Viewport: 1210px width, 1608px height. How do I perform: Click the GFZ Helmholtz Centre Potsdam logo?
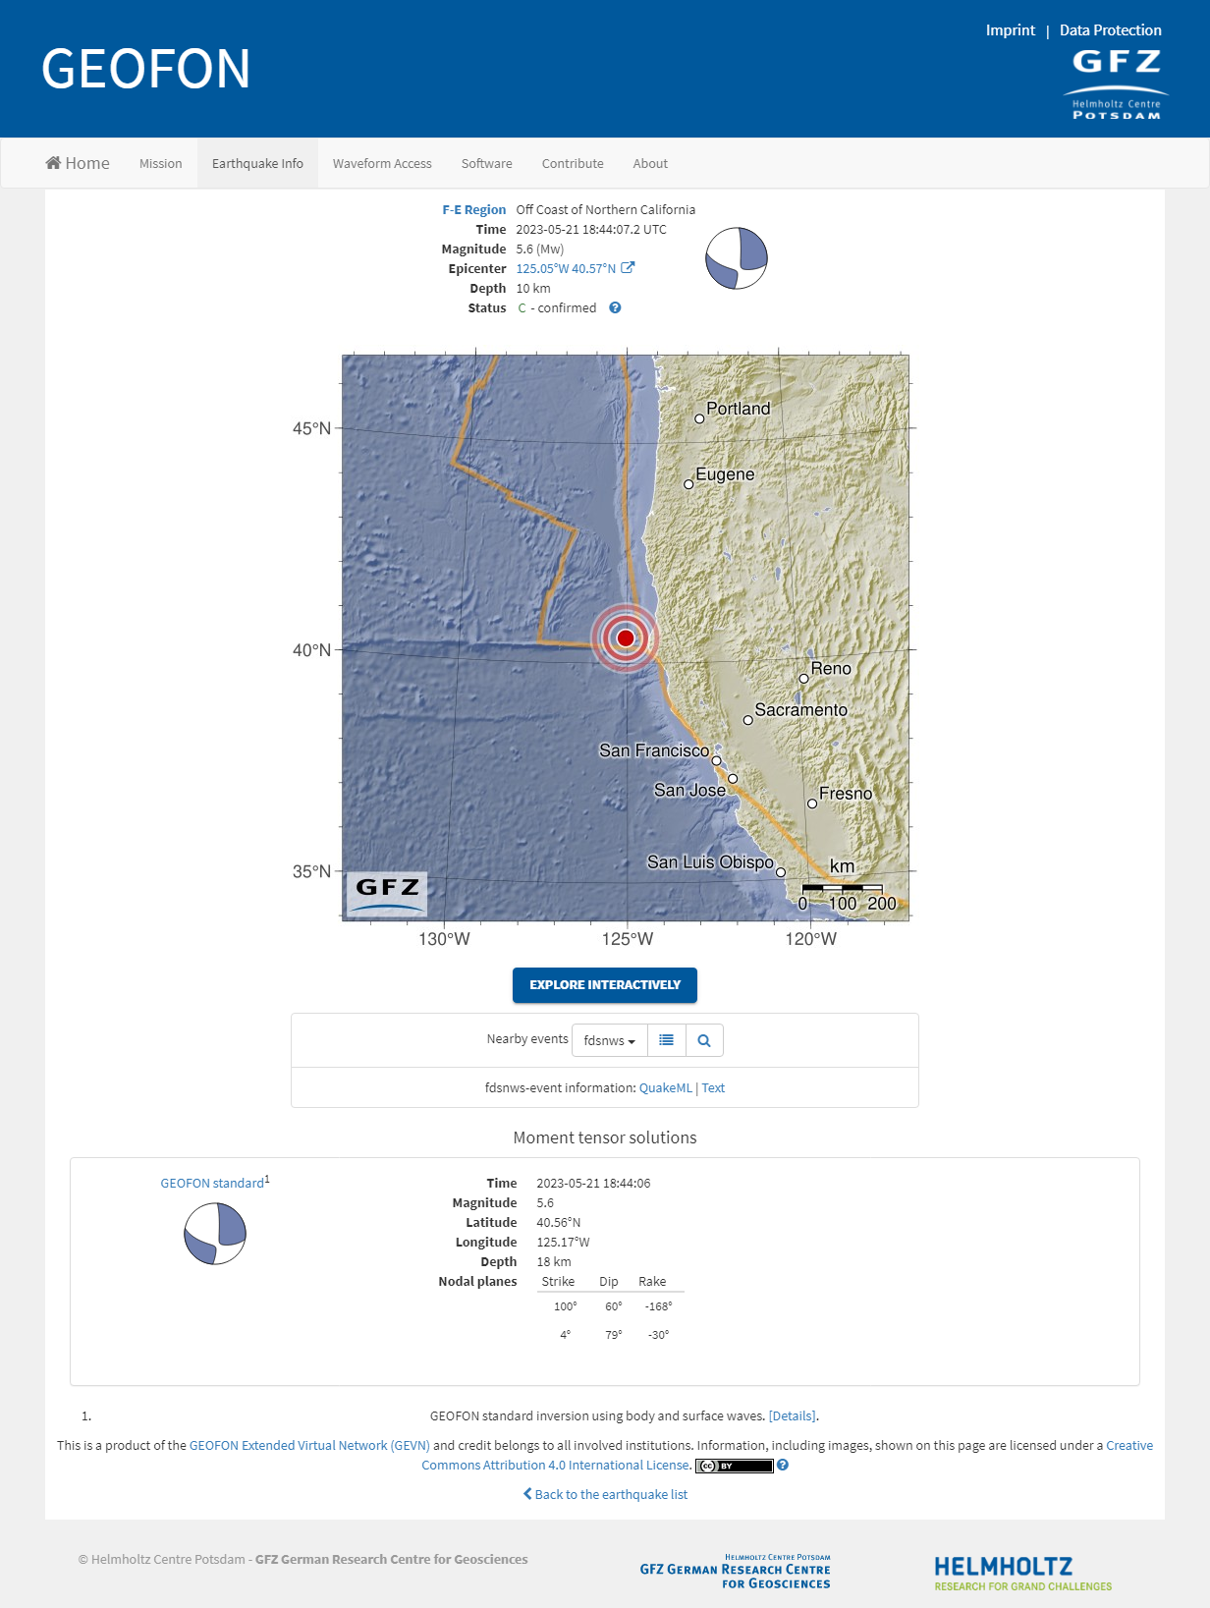click(1116, 84)
